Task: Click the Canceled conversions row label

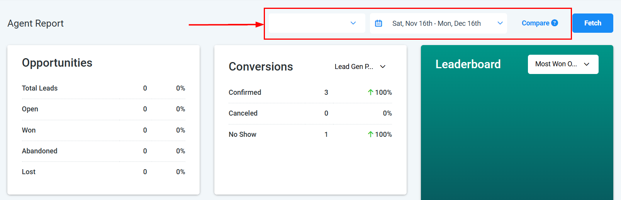Action: (243, 113)
